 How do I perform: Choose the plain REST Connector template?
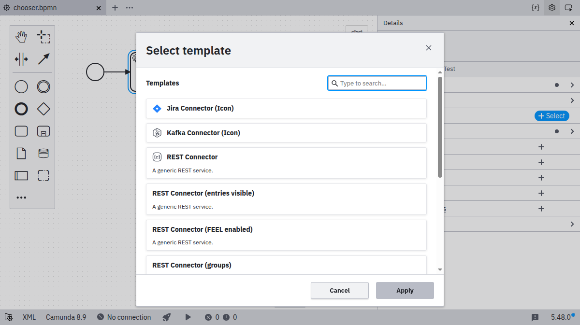coord(286,163)
